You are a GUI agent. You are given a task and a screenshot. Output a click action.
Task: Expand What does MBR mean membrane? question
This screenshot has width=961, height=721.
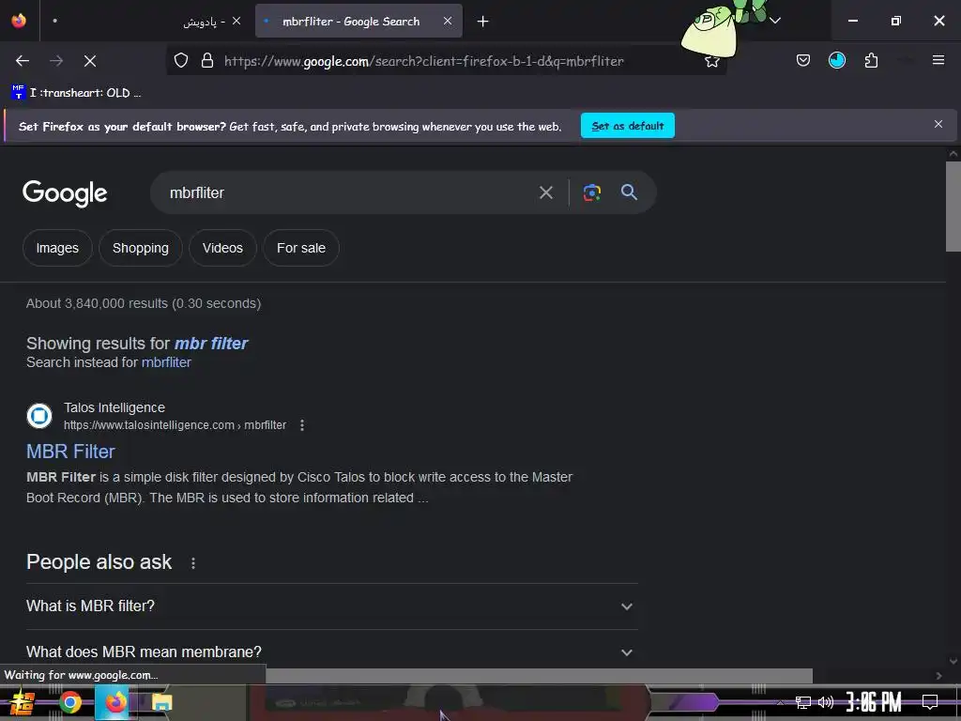(331, 652)
